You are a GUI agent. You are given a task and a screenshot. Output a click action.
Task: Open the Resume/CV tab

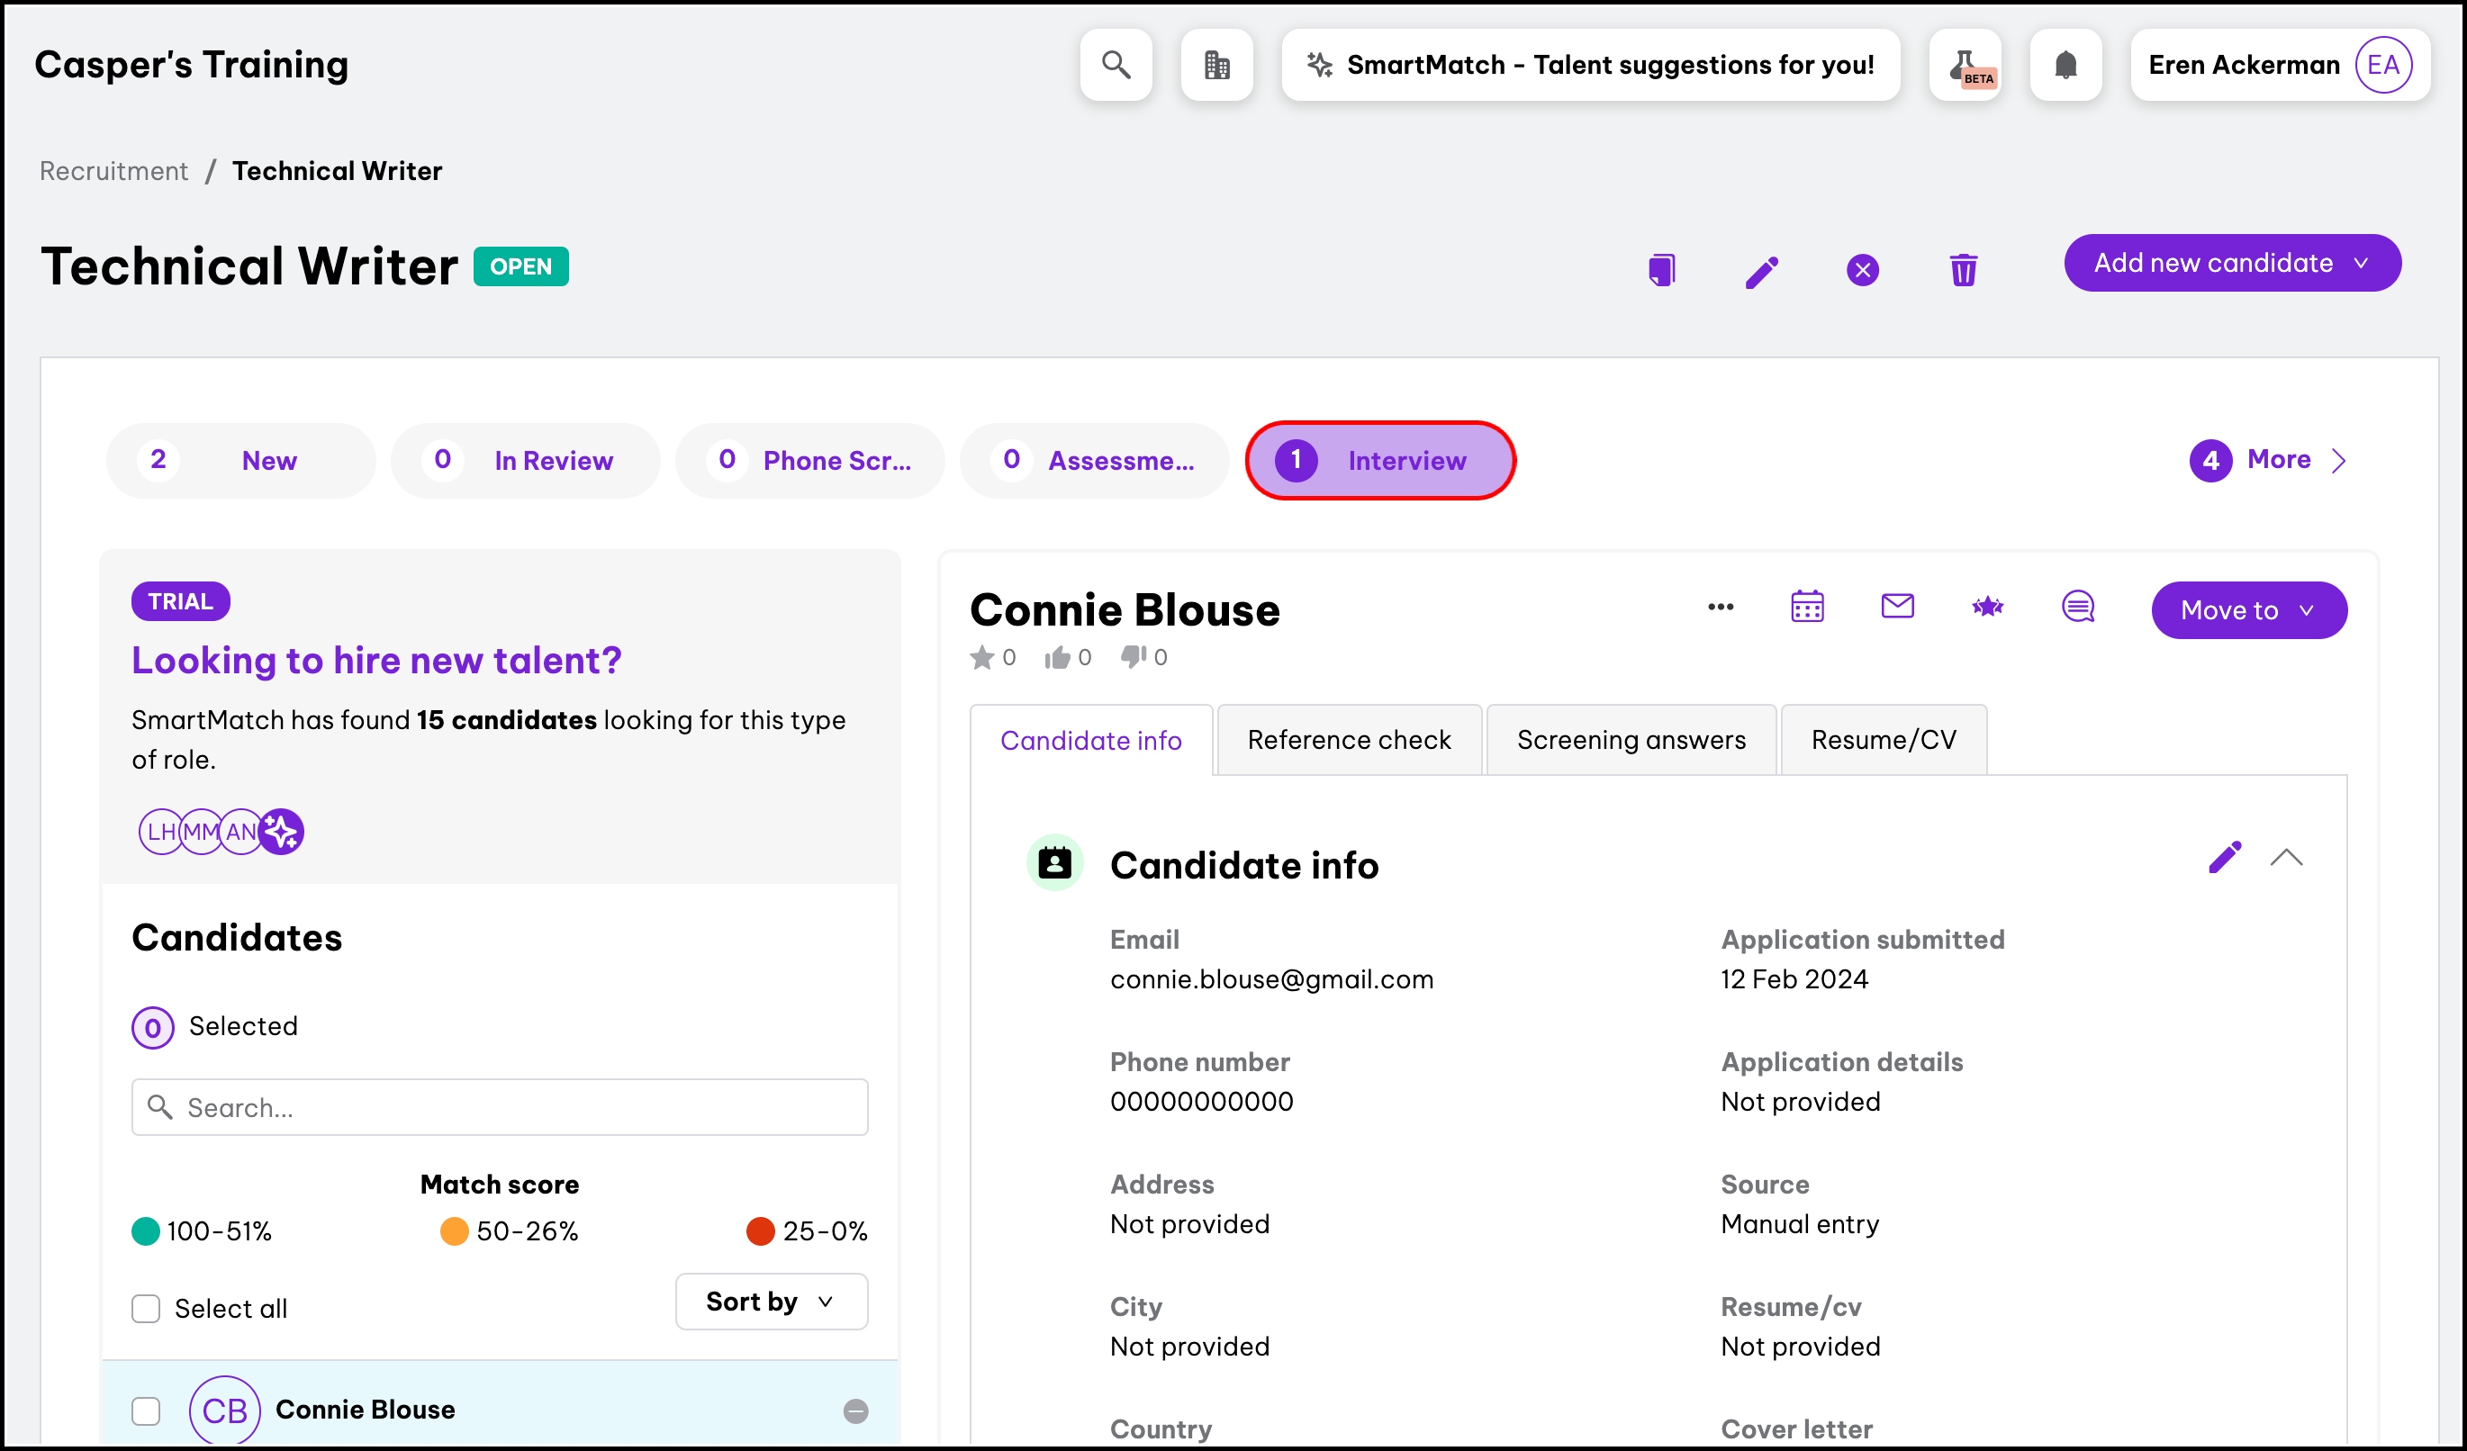point(1883,740)
